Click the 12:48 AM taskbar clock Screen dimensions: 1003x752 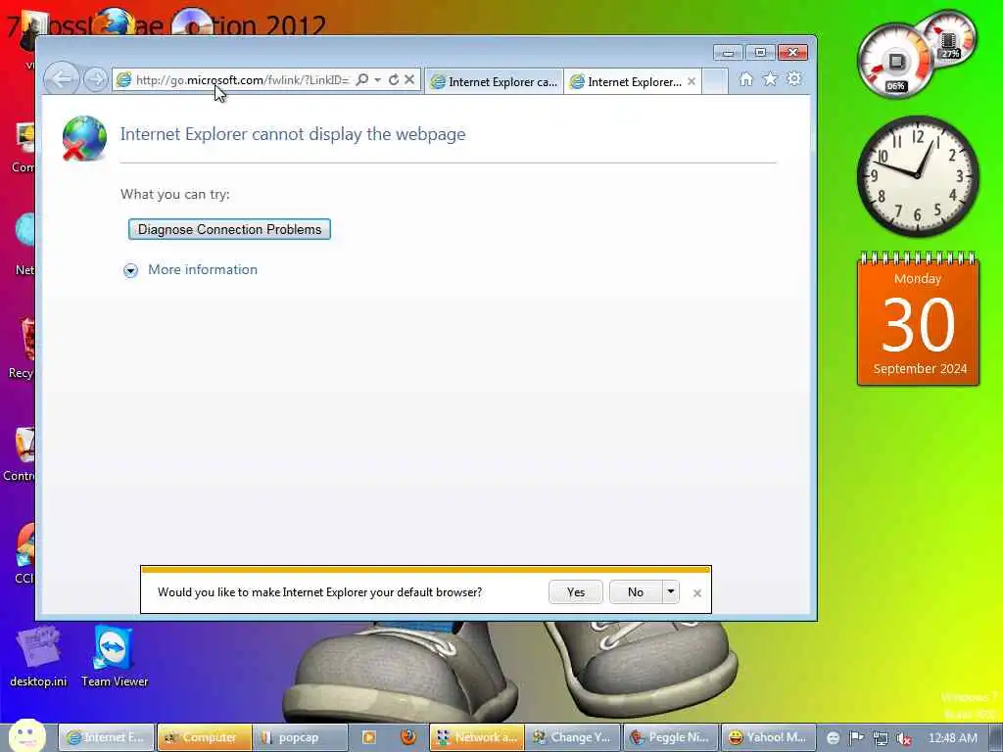coord(952,738)
